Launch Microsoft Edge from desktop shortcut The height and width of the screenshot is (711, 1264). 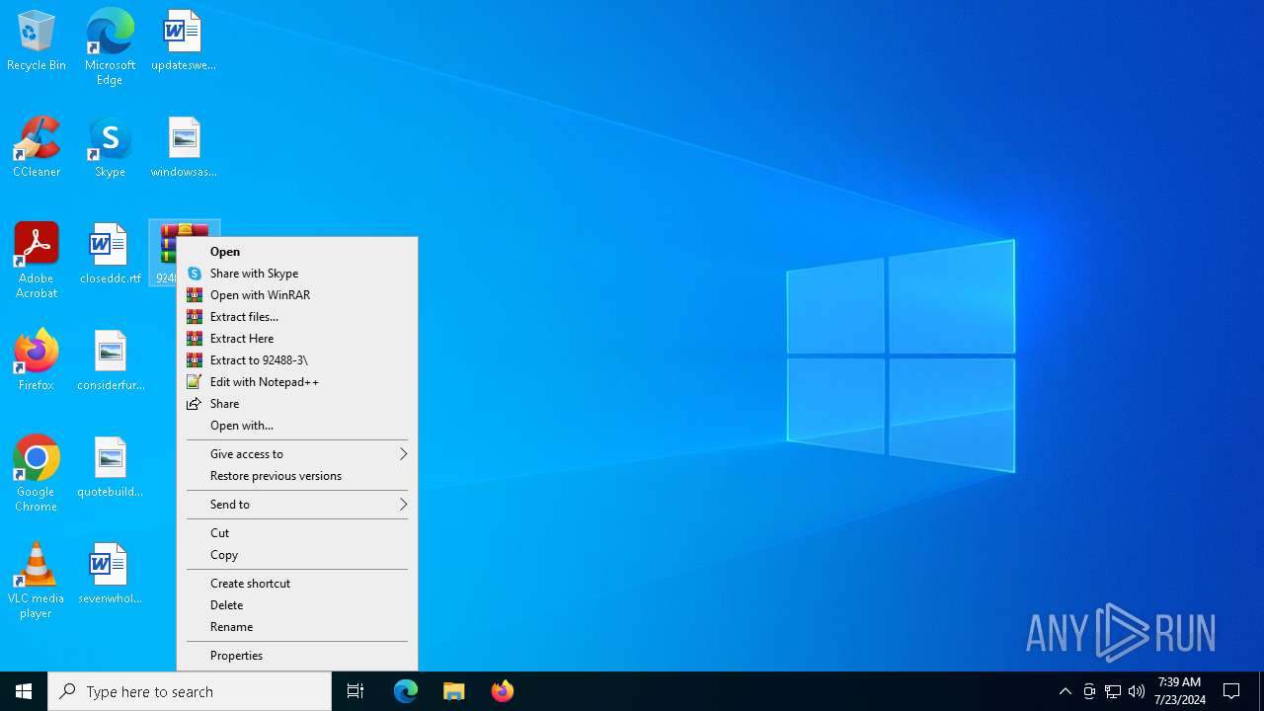pyautogui.click(x=110, y=46)
